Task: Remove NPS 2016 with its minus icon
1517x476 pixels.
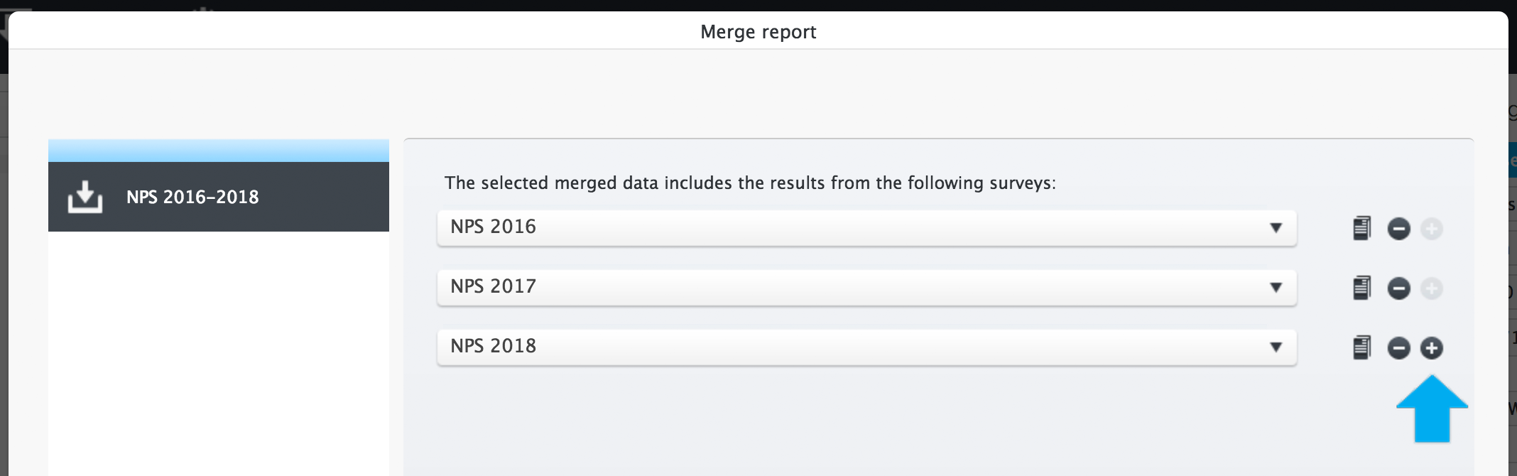Action: coord(1398,229)
